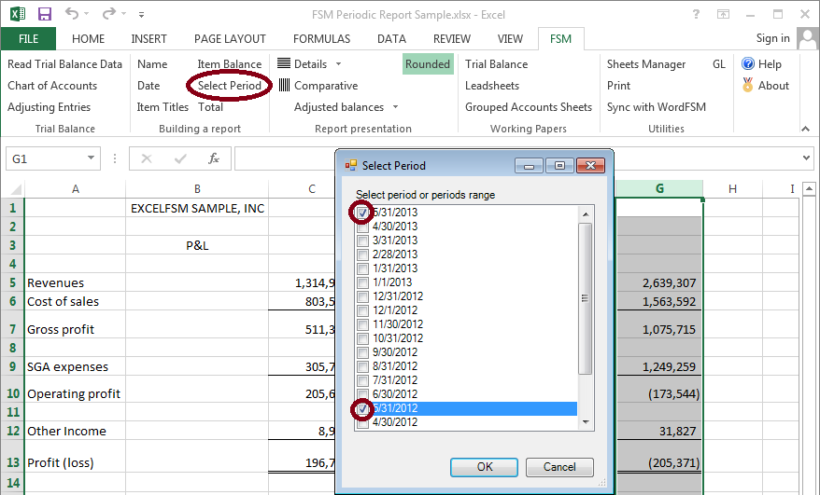Click cell containing 2,639,307
Screen dimensions: 820x495
point(659,282)
